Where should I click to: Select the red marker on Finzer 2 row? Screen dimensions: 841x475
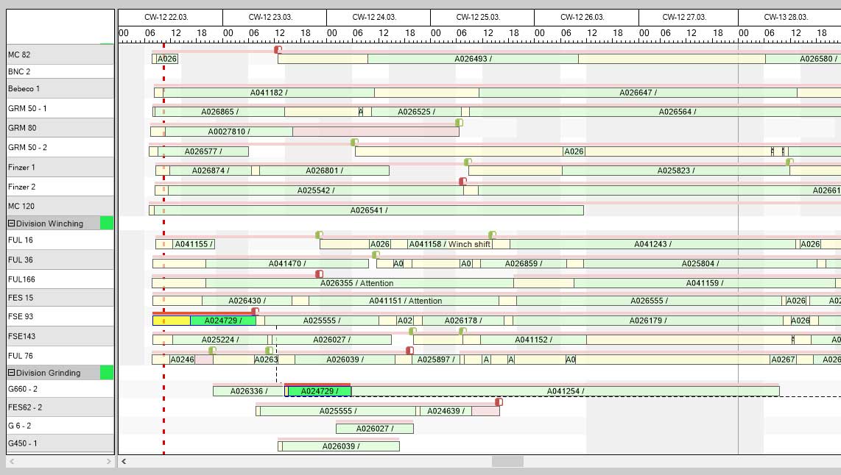(462, 181)
